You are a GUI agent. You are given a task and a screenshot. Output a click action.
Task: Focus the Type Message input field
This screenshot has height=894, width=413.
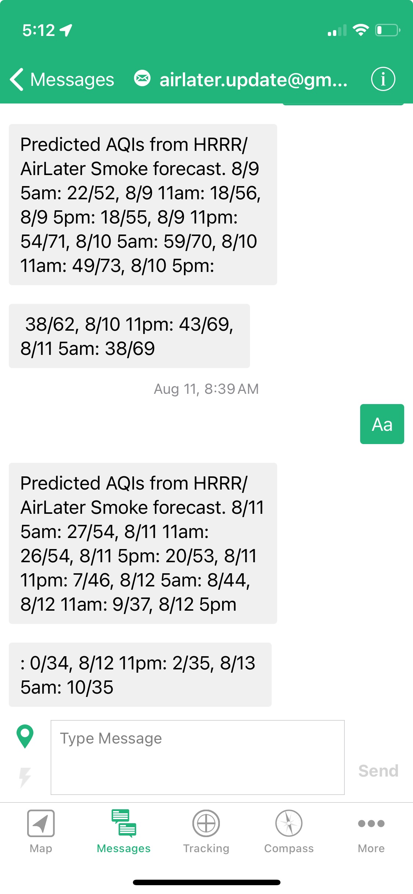point(198,757)
